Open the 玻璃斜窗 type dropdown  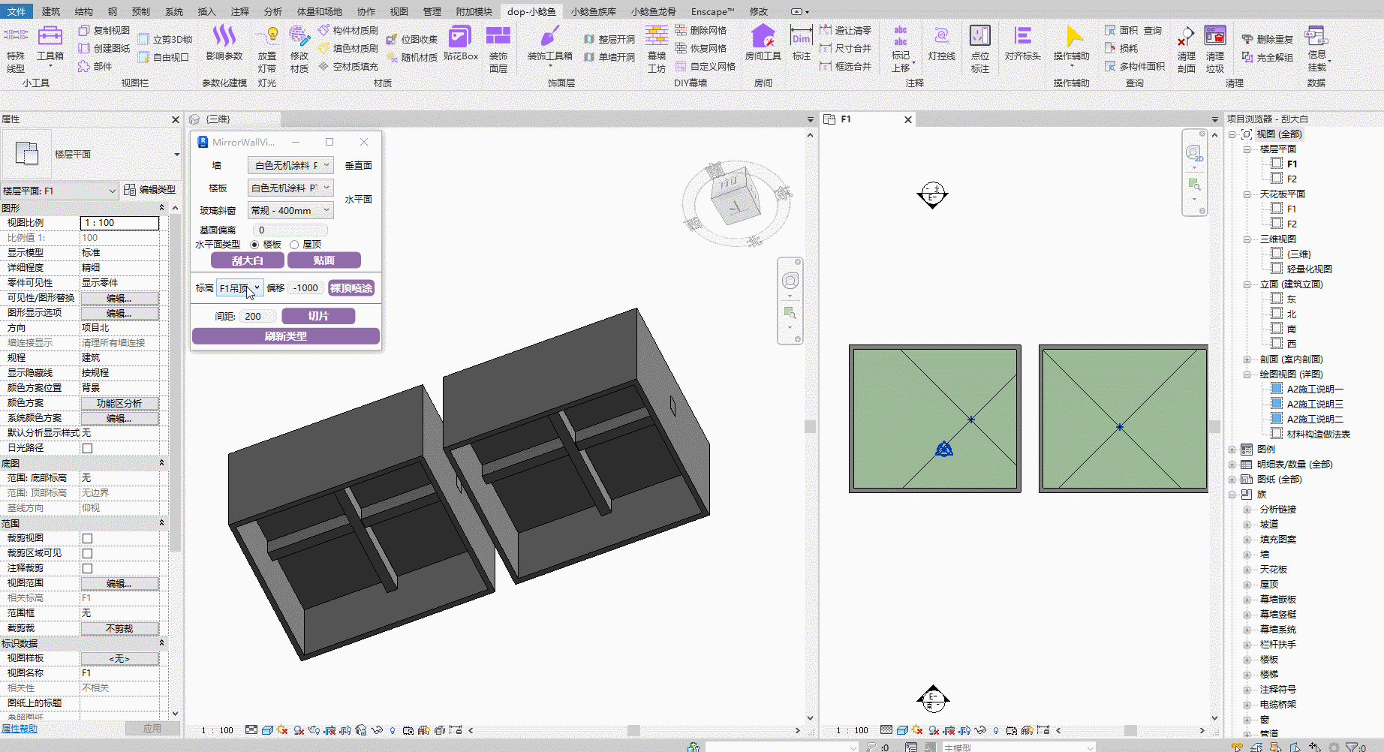tap(290, 211)
